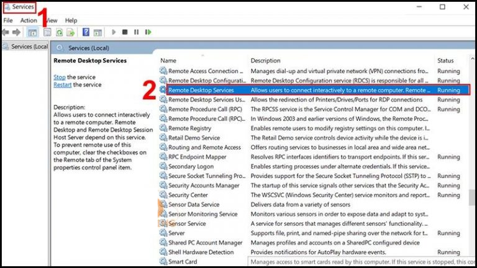Click the gear icon of Smart Card
The image size is (477, 268).
click(x=163, y=261)
